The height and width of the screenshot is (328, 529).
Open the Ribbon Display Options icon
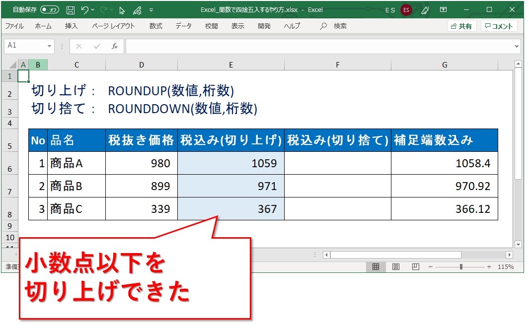point(443,10)
